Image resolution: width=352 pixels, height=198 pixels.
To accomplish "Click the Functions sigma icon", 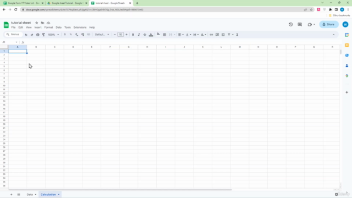I will coord(237,35).
